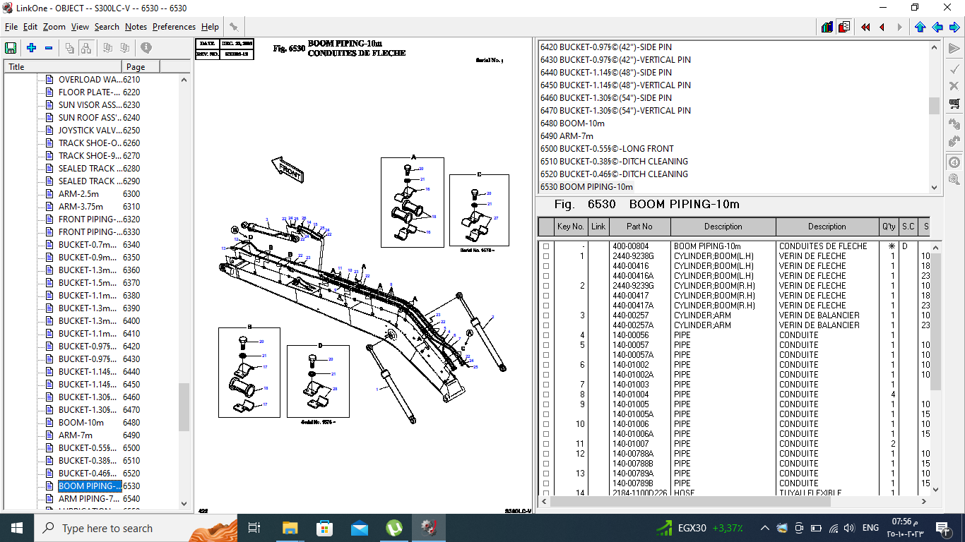Click the red single-left previous arrow
Screen dimensions: 965x542
(x=882, y=27)
